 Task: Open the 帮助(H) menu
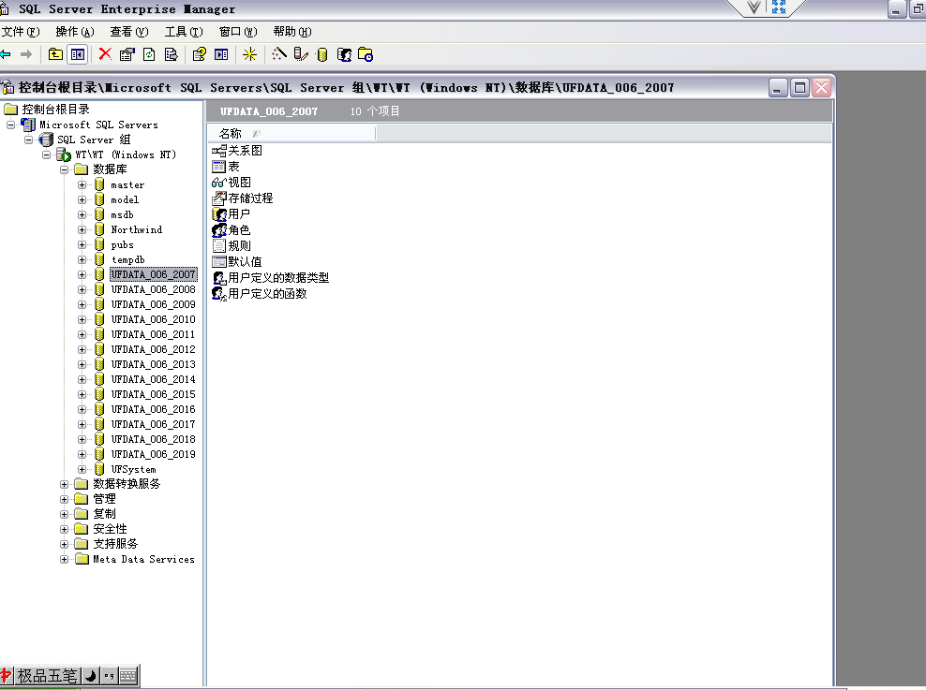[292, 32]
